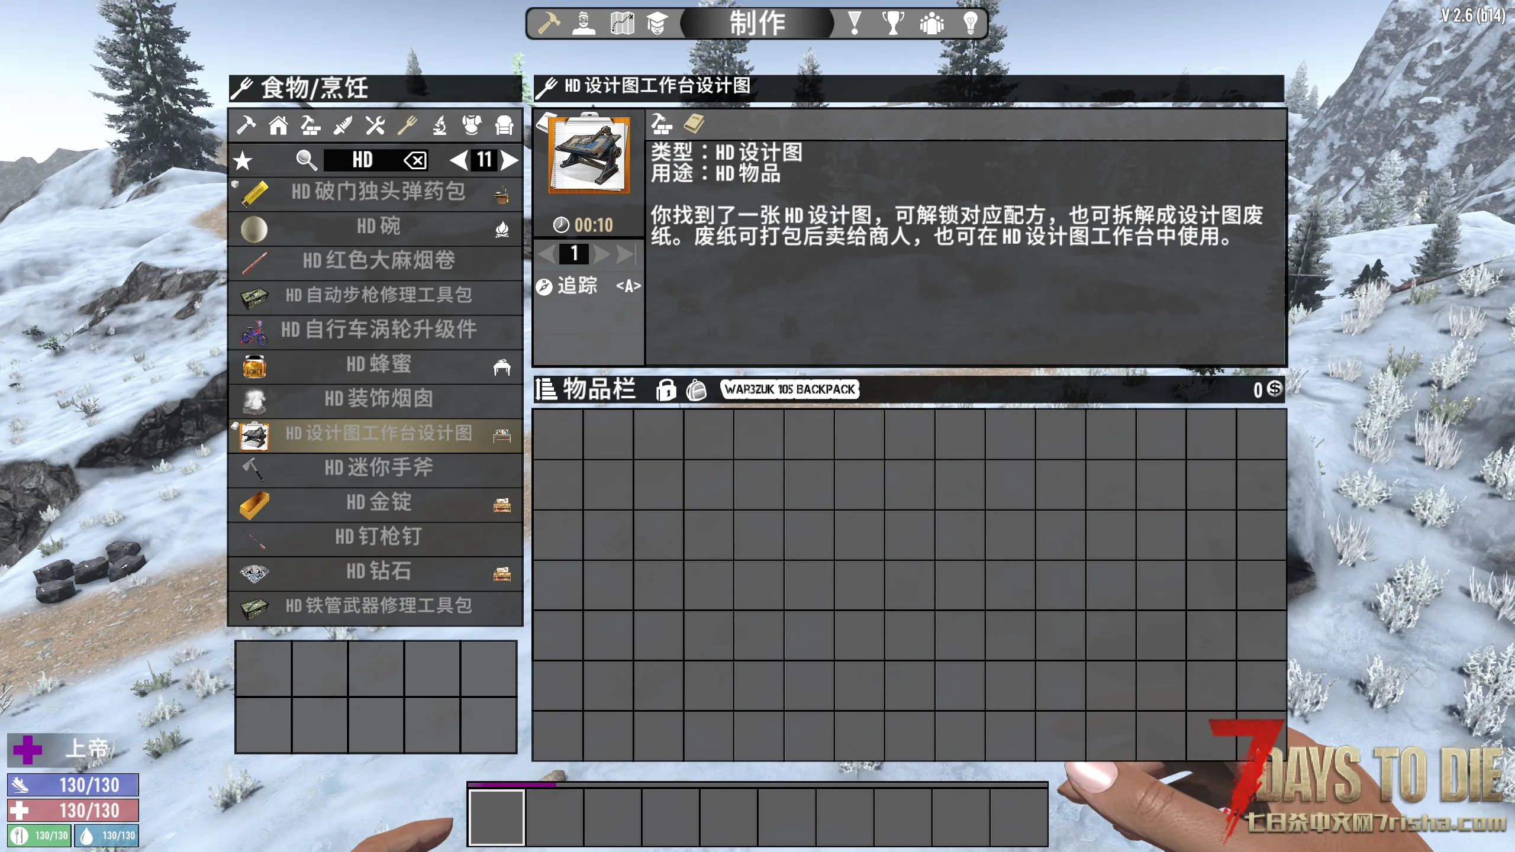Screen dimensions: 1515x852
Task: Increase craft quantity with right arrow
Action: [602, 254]
